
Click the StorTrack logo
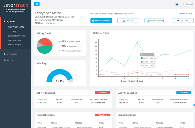15,5
